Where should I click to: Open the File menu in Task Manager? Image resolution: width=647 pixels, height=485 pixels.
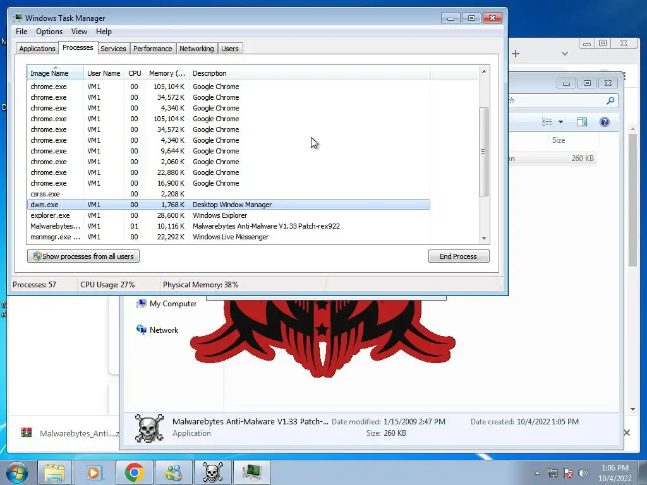click(21, 32)
